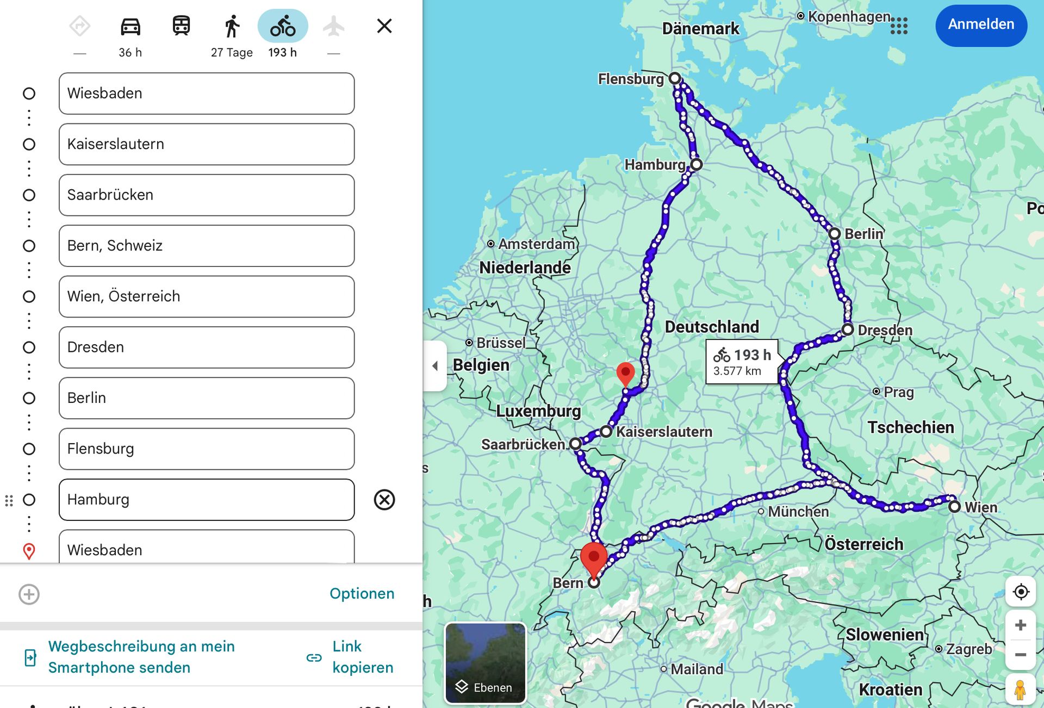Screen dimensions: 1044x708
Task: Click the Link kopieren link
Action: pyautogui.click(x=362, y=657)
